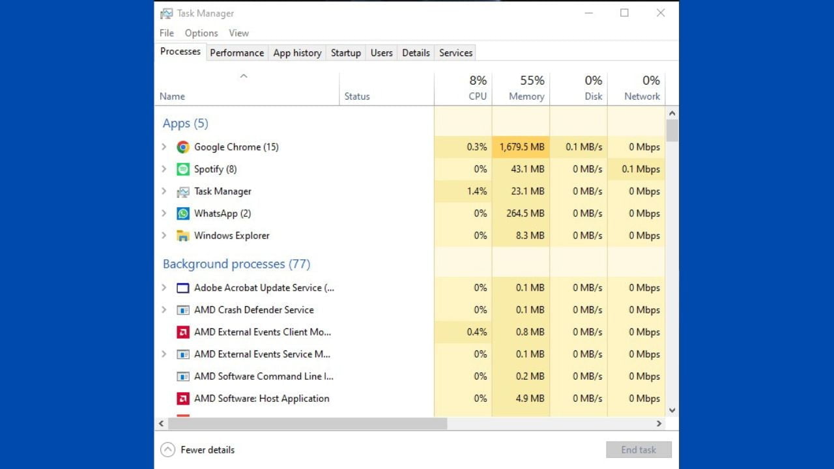Expand the Google Chrome process group
The width and height of the screenshot is (834, 469).
click(x=164, y=147)
